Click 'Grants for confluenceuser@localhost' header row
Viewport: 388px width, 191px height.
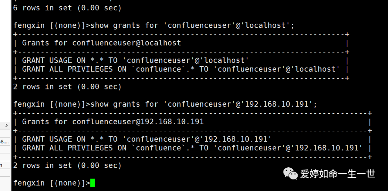click(x=102, y=43)
